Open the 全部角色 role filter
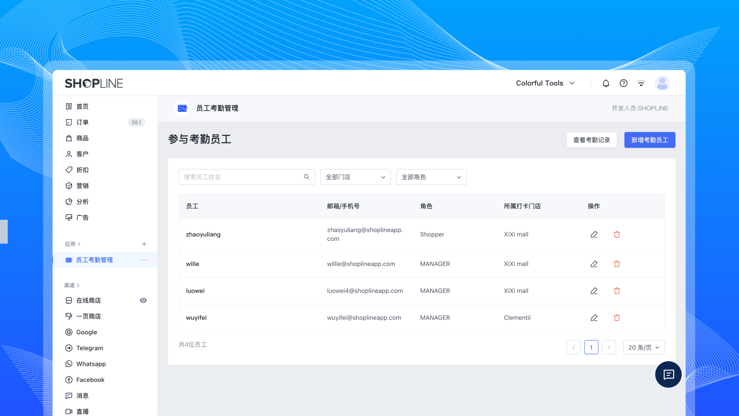The height and width of the screenshot is (416, 739). click(431, 177)
